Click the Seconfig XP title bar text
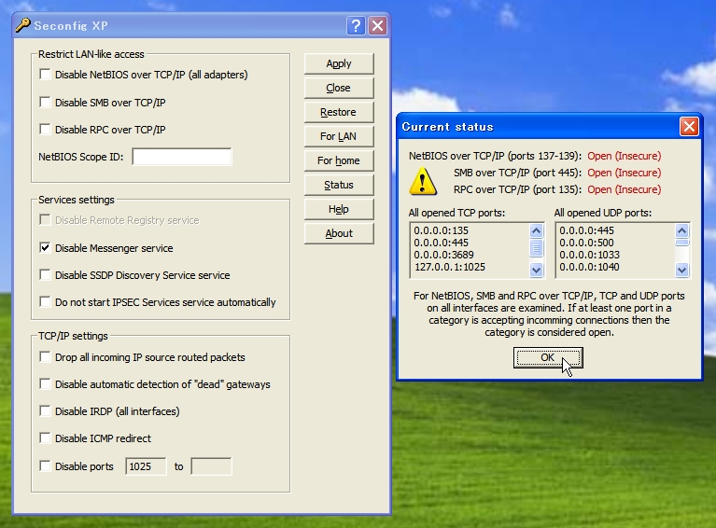This screenshot has width=716, height=528. click(71, 25)
